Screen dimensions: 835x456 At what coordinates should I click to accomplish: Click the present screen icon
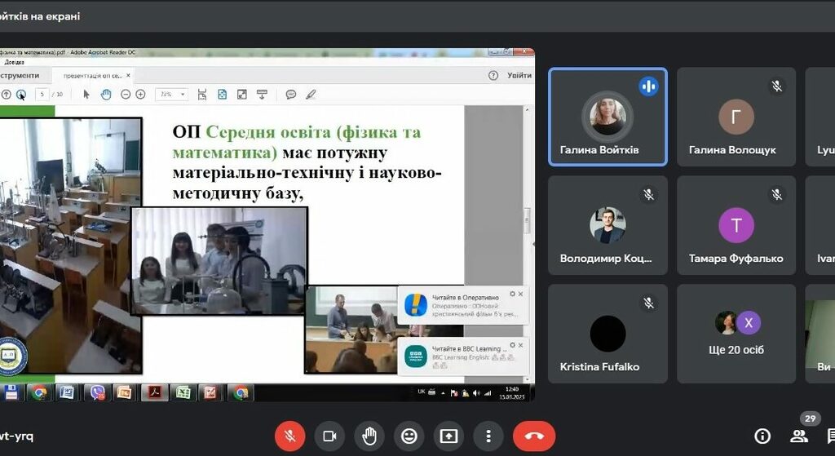(x=448, y=436)
